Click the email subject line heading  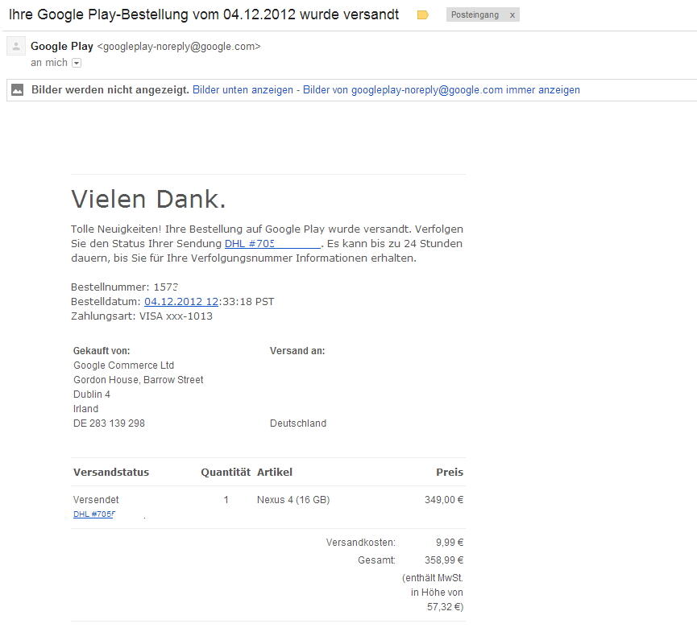pyautogui.click(x=204, y=14)
